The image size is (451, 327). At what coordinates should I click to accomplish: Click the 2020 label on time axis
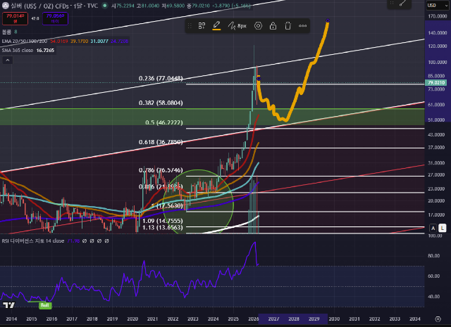[132, 319]
